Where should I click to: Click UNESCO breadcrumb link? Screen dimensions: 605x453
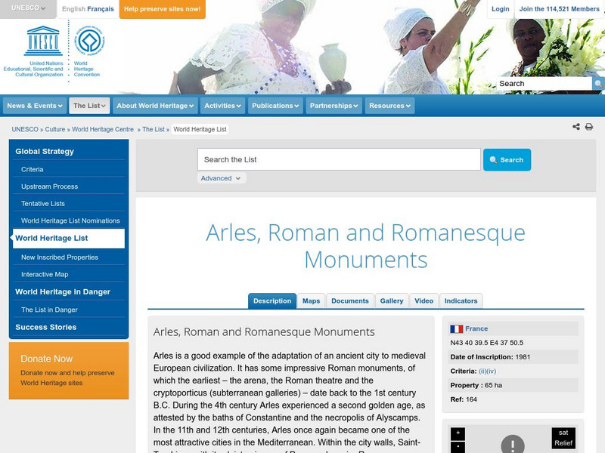25,129
